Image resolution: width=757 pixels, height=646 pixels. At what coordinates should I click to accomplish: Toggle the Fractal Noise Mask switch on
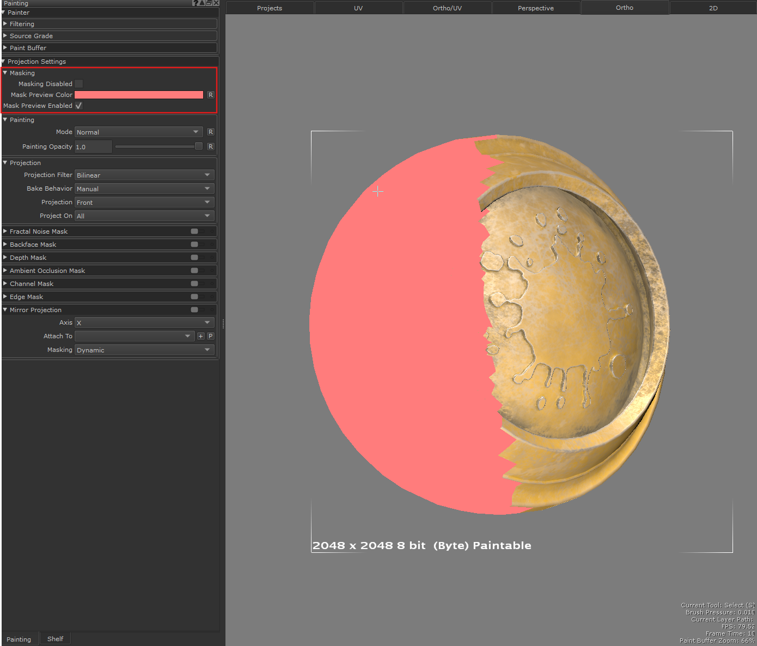194,231
